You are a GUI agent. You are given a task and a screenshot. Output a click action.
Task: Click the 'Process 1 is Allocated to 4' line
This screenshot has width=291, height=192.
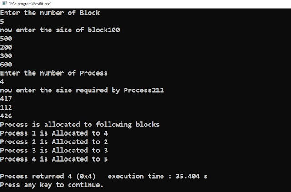pos(54,133)
